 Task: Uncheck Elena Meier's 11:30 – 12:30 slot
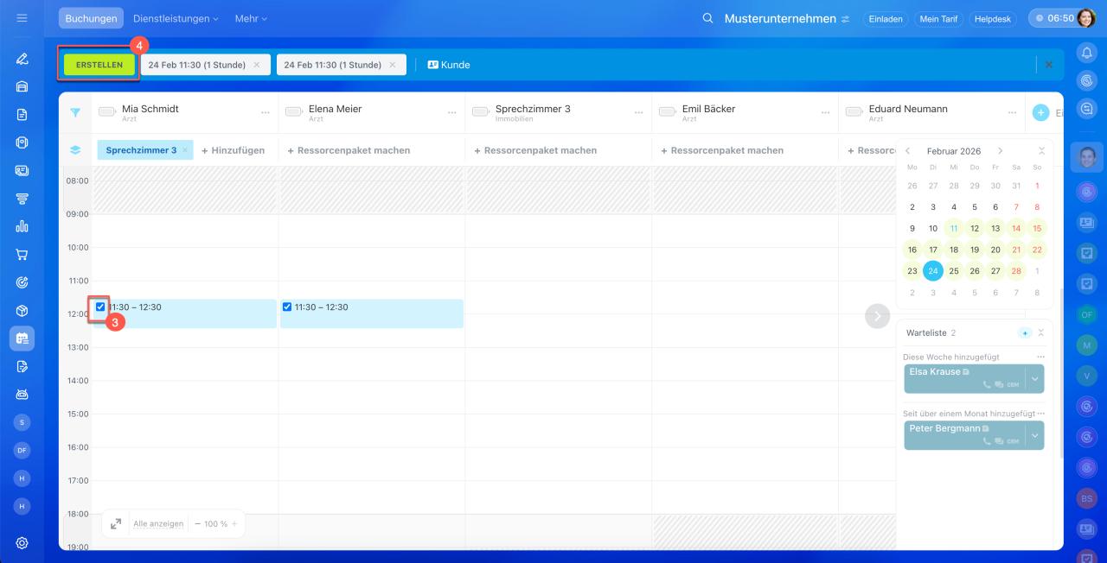coord(287,307)
